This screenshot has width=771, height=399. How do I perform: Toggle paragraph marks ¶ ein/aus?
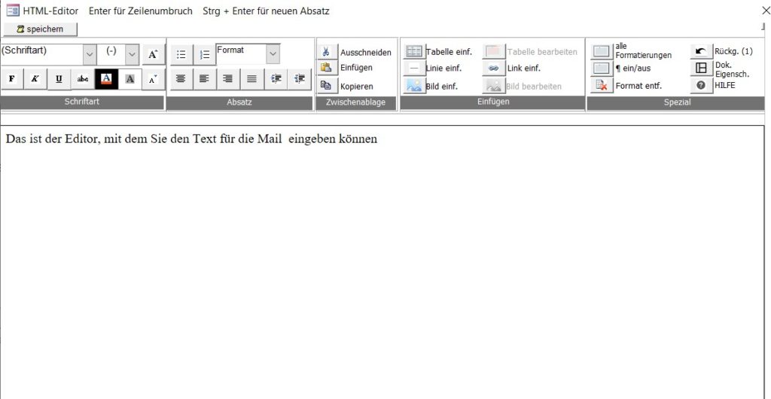click(x=601, y=69)
